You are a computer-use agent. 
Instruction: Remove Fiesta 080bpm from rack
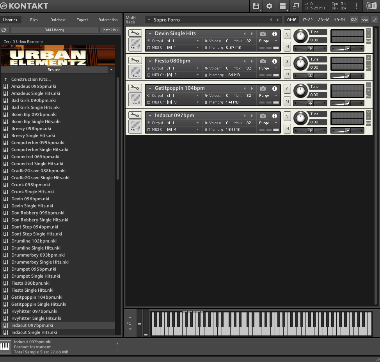click(x=368, y=58)
